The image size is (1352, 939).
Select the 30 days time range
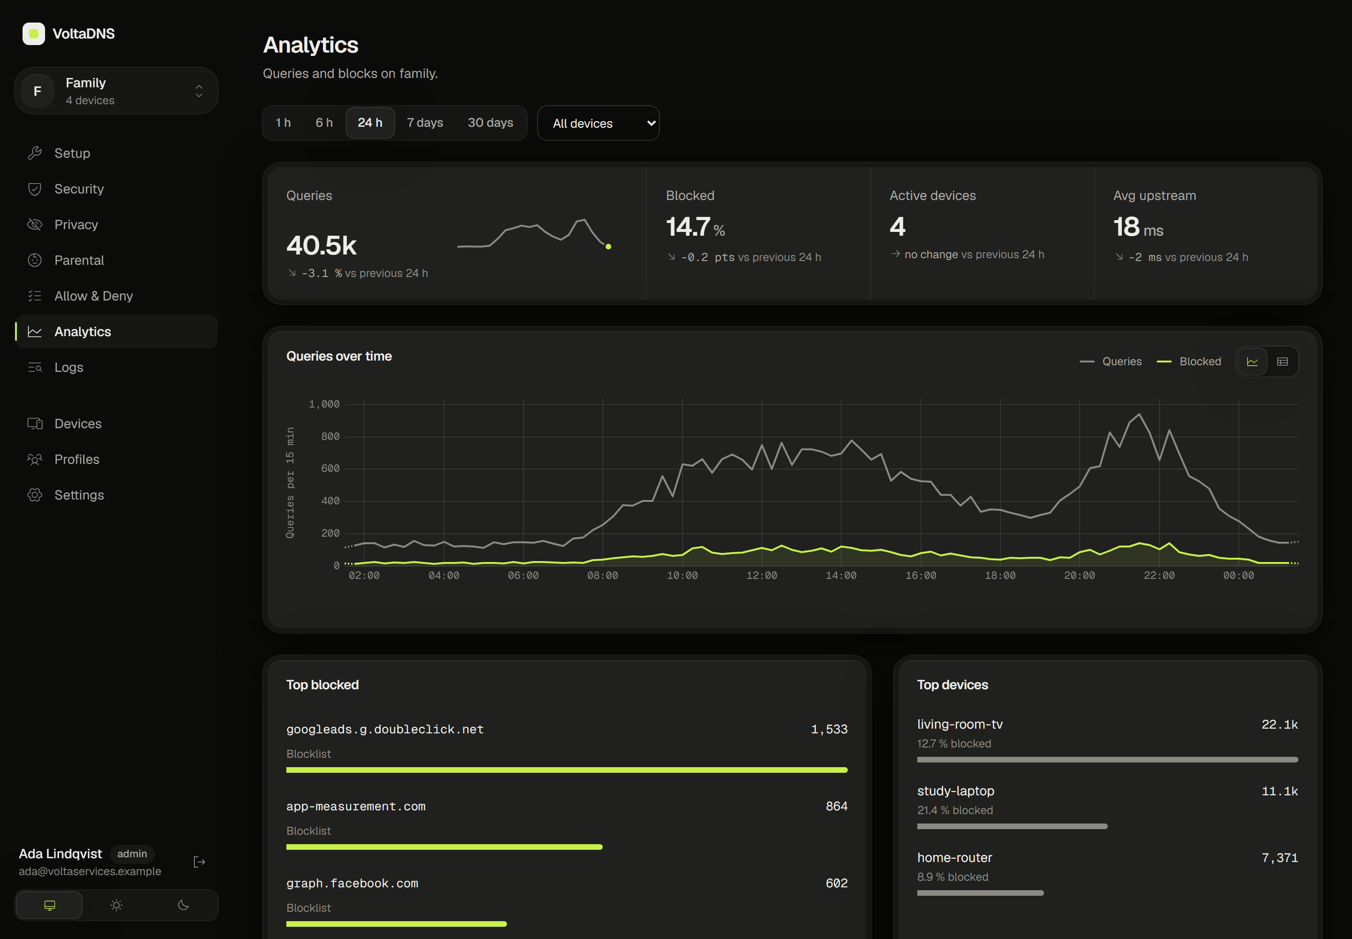tap(490, 123)
